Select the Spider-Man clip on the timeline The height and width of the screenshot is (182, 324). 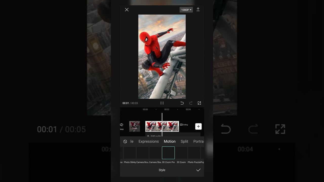162,126
